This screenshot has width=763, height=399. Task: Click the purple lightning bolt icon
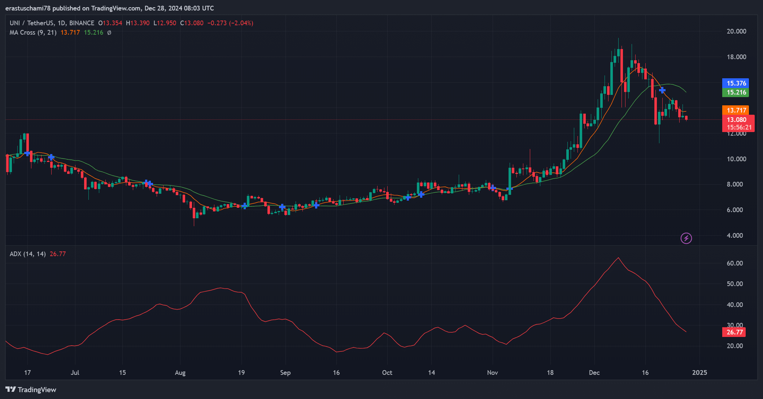(x=686, y=238)
